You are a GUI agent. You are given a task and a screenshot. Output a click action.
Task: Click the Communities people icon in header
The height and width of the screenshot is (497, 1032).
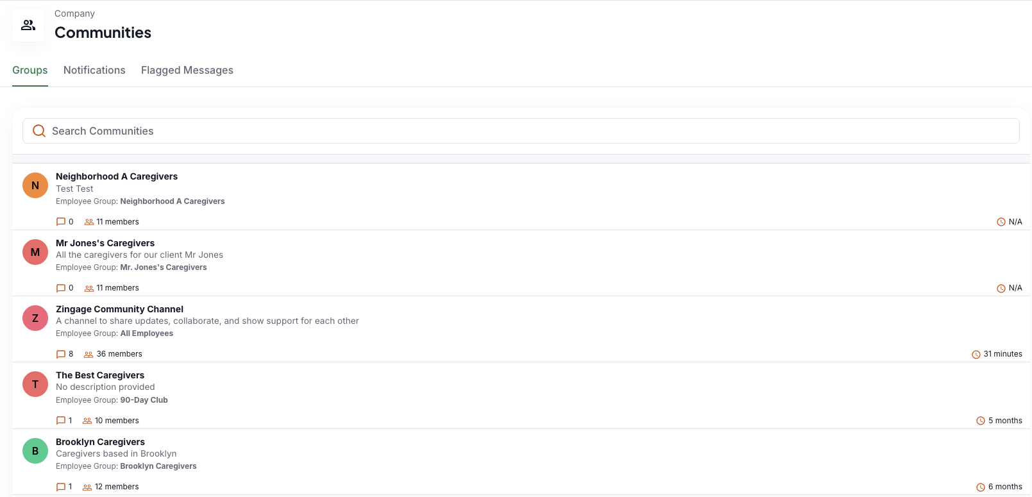28,25
